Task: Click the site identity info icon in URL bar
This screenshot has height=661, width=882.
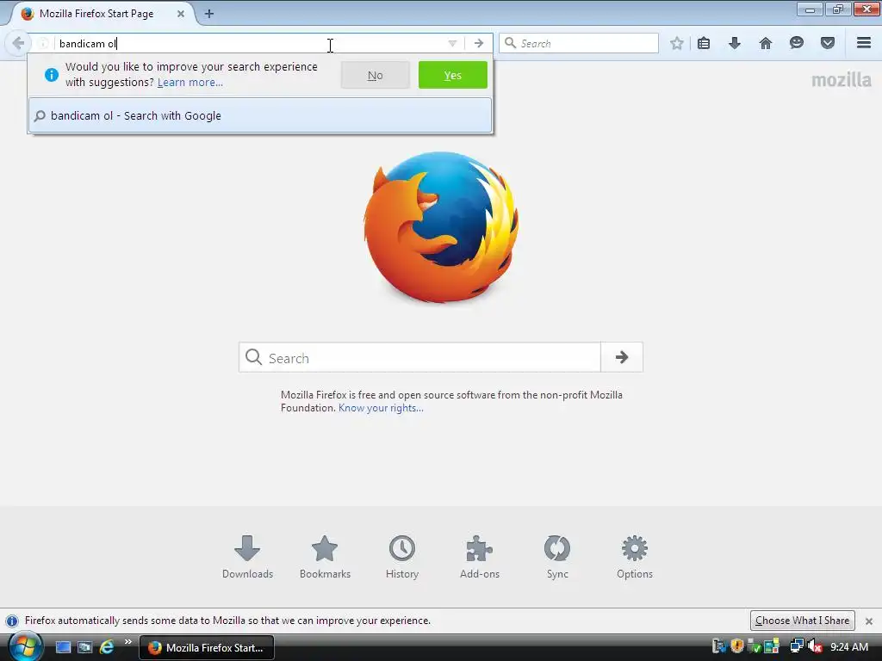Action: 43,43
